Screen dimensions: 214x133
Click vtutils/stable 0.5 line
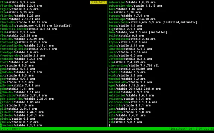[x=127, y=72]
